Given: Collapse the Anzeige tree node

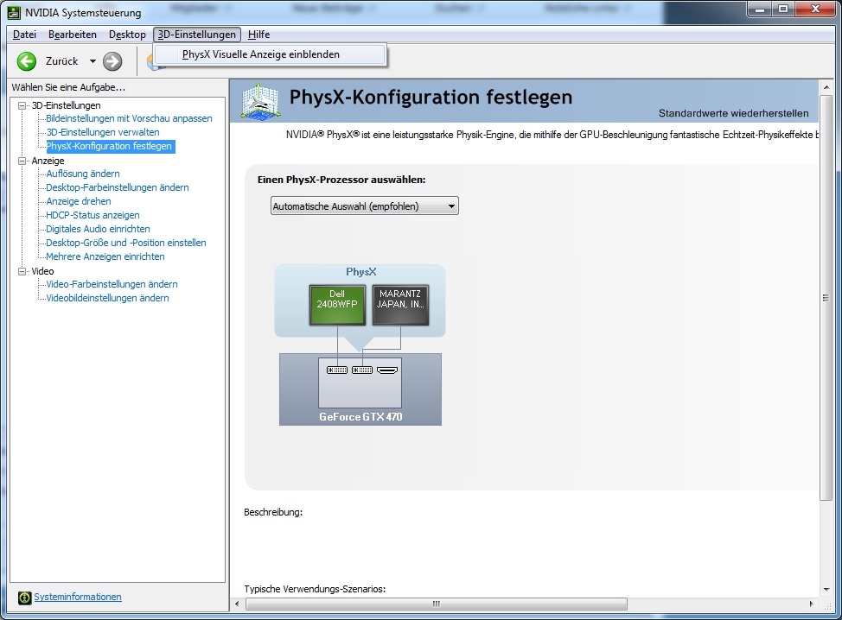Looking at the screenshot, I should tap(22, 161).
